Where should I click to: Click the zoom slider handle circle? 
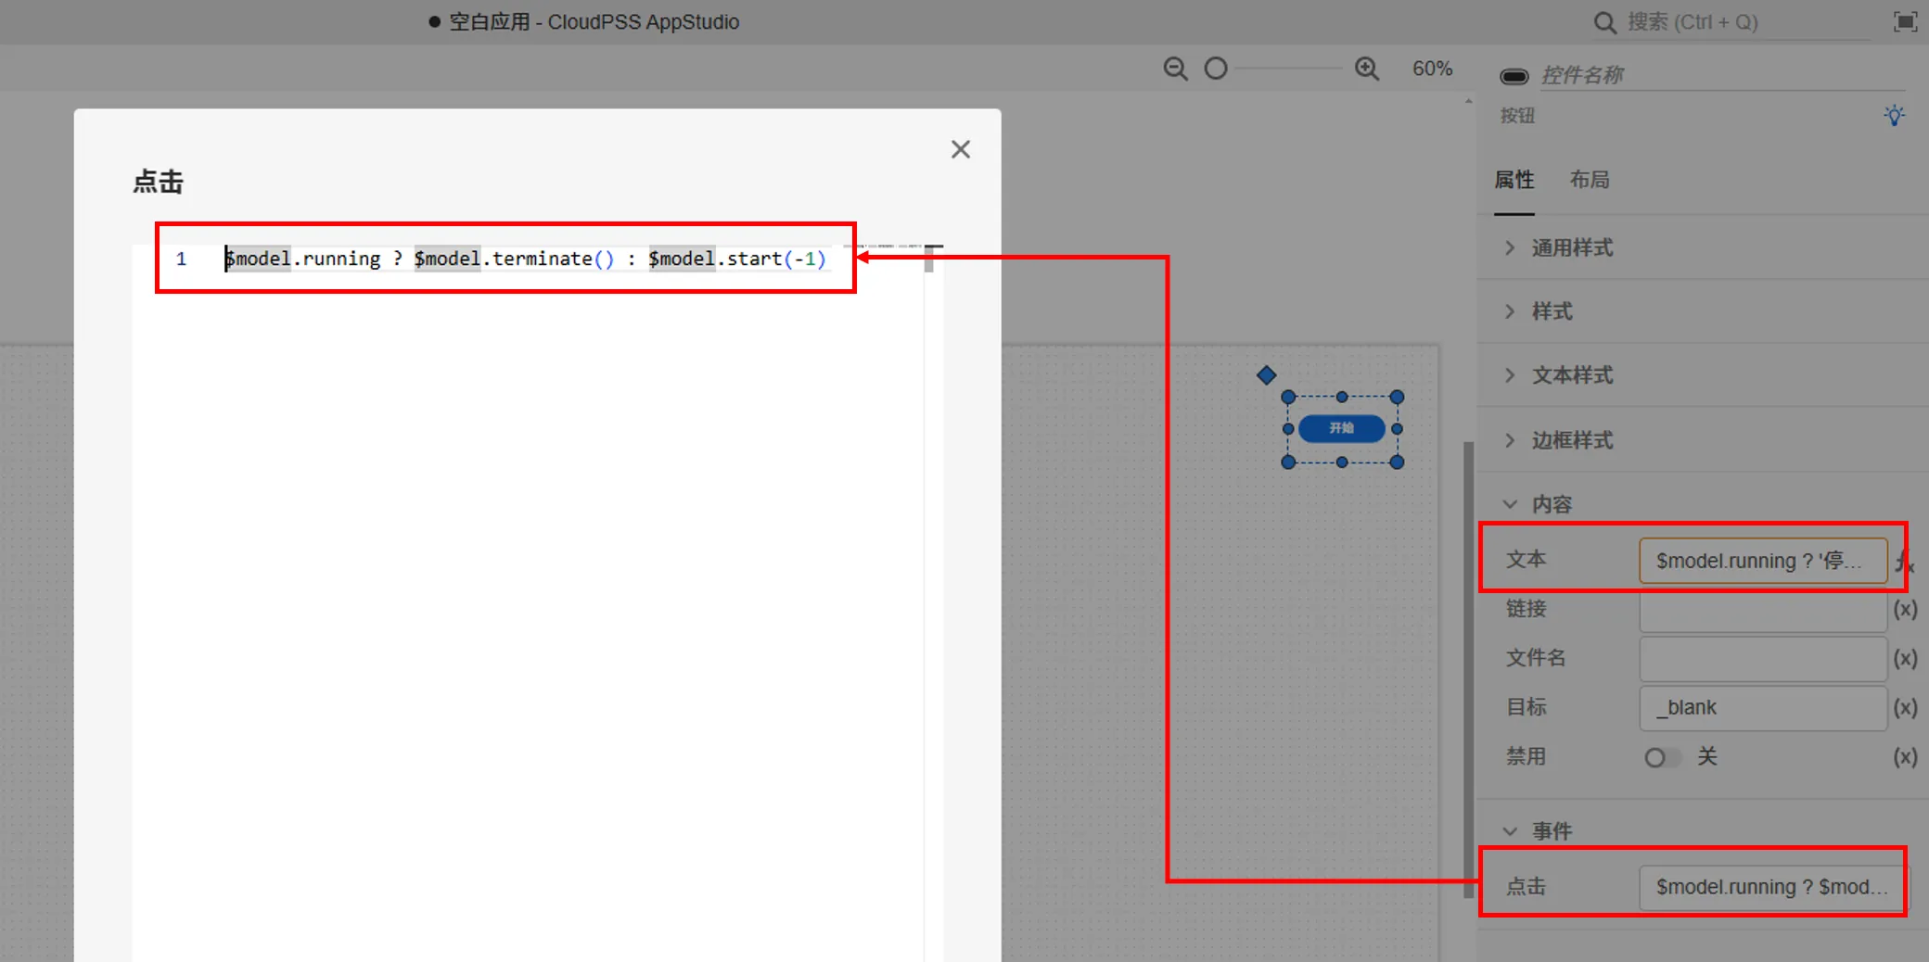1216,69
